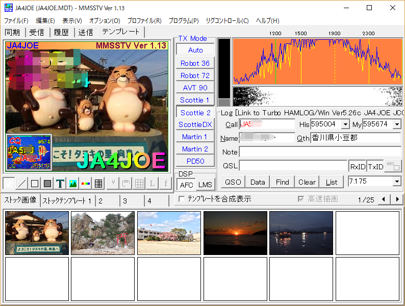Select the black table grid tool

tap(98, 184)
